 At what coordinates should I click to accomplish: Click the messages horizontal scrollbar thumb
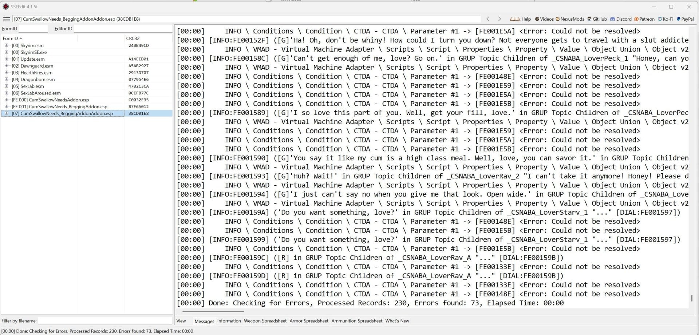click(213, 311)
